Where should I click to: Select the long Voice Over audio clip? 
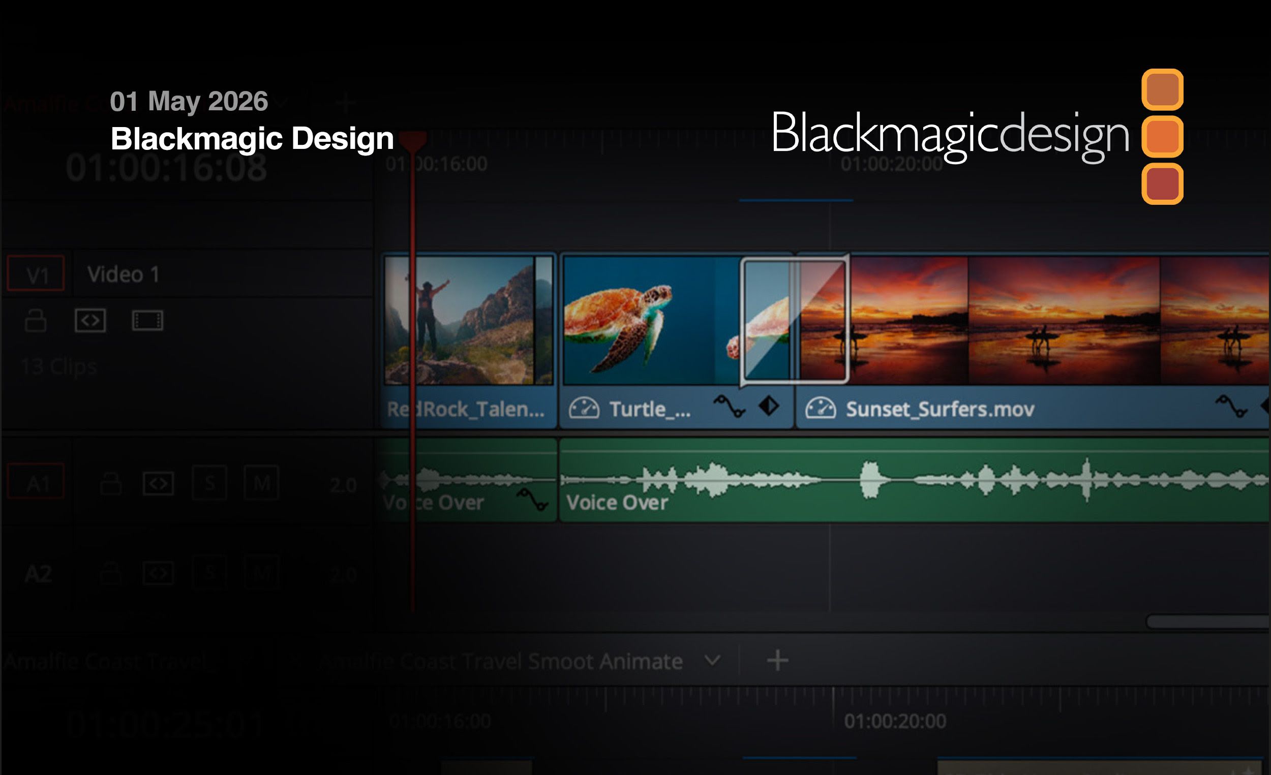coord(915,480)
